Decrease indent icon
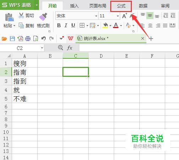 tap(166, 16)
